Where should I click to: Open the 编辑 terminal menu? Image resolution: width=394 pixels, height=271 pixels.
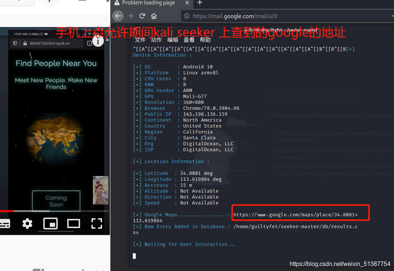pos(173,40)
